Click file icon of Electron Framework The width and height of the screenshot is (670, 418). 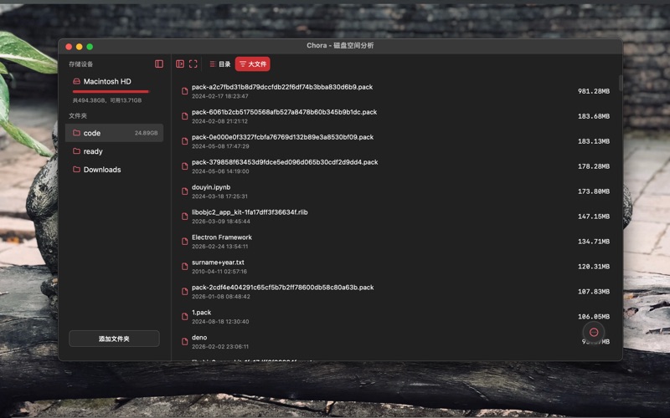point(185,242)
